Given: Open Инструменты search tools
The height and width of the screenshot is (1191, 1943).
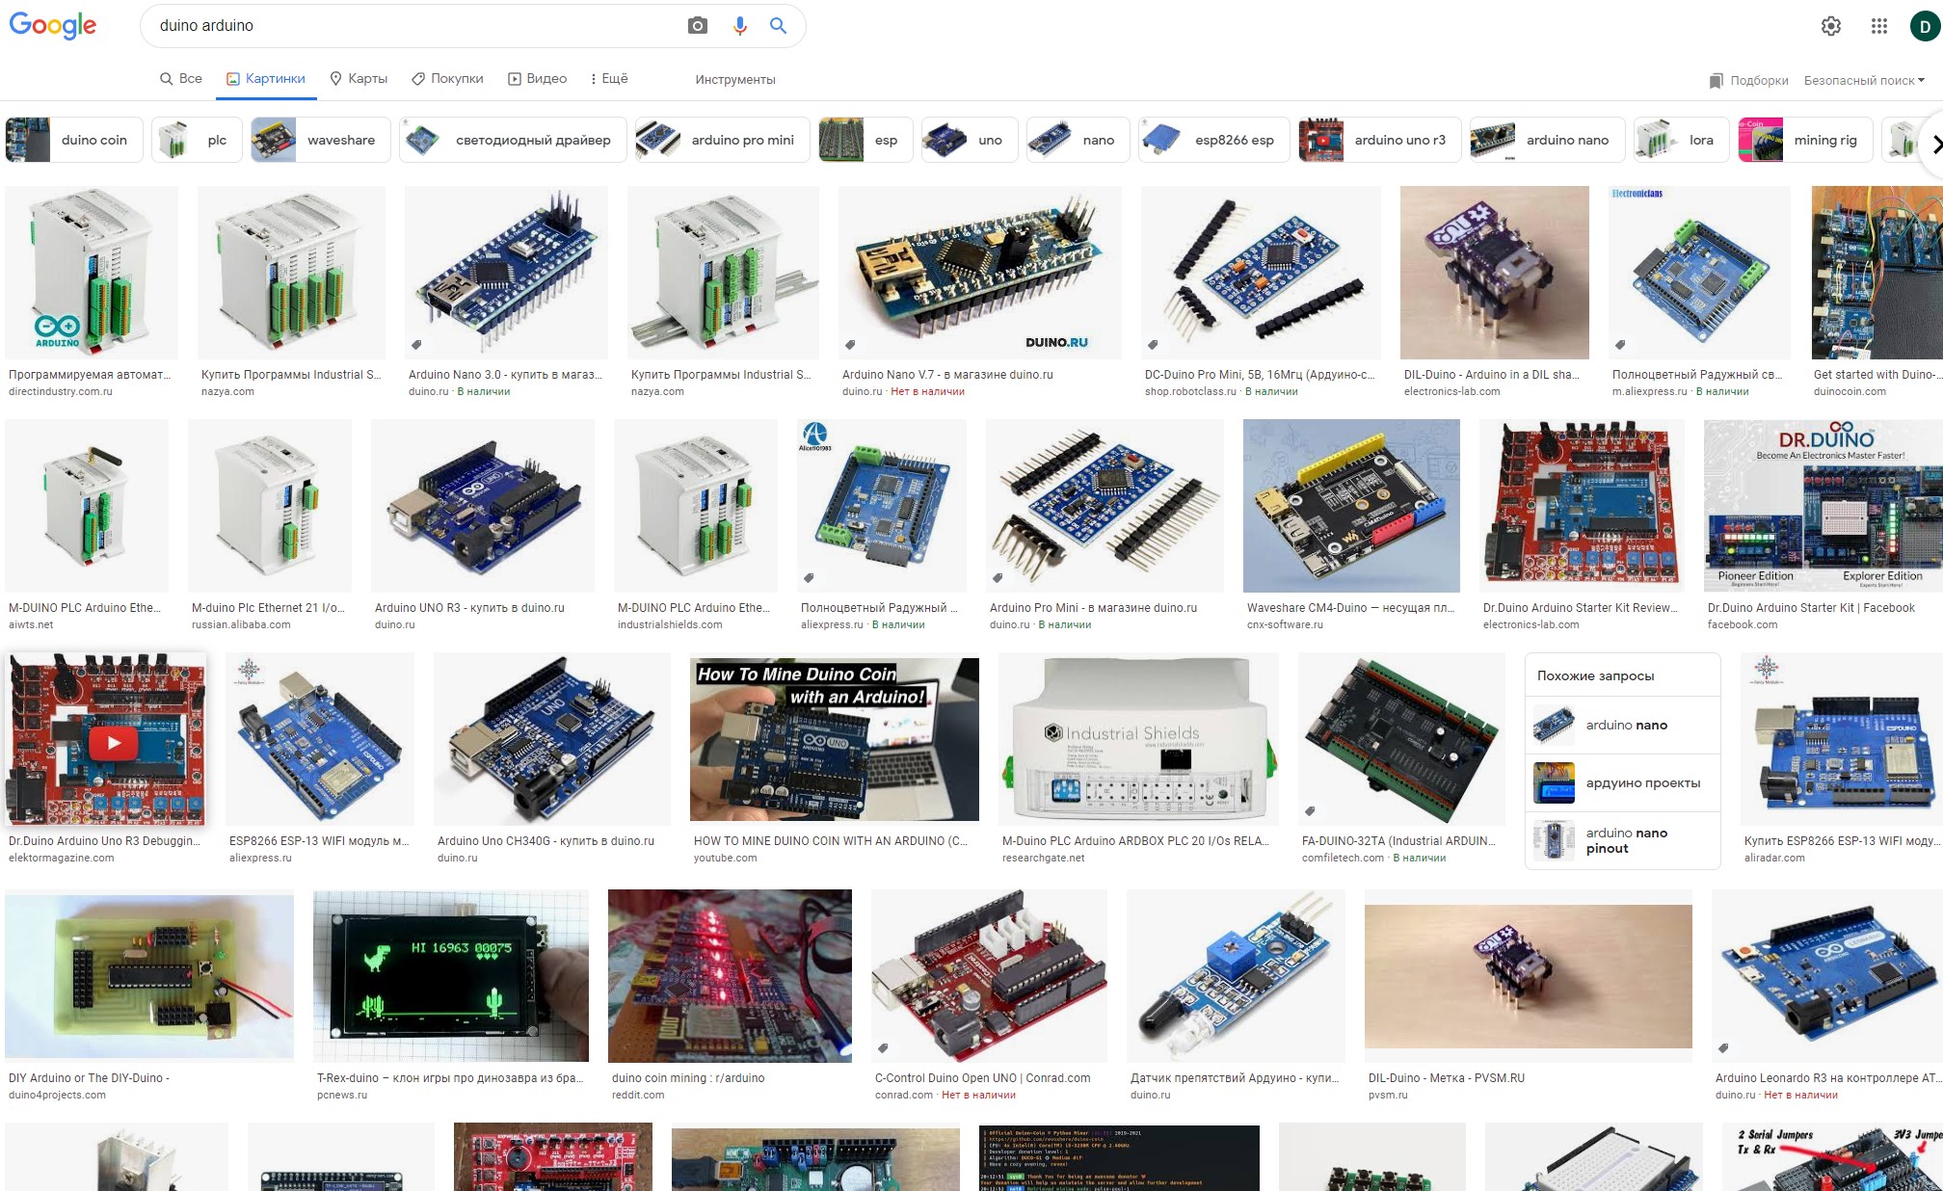Looking at the screenshot, I should point(735,79).
